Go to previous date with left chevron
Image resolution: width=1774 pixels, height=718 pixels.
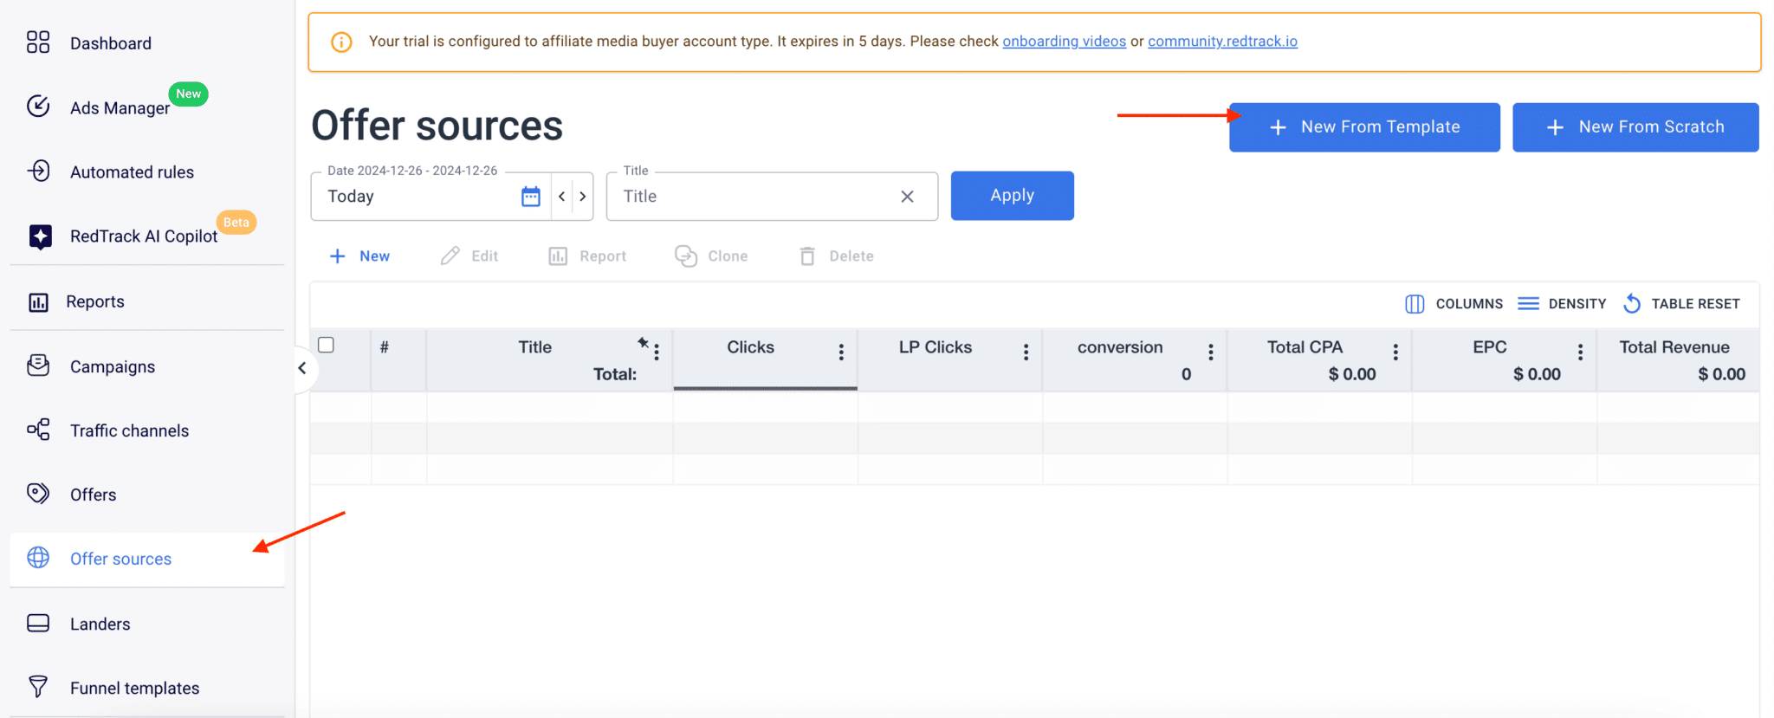[x=562, y=197]
